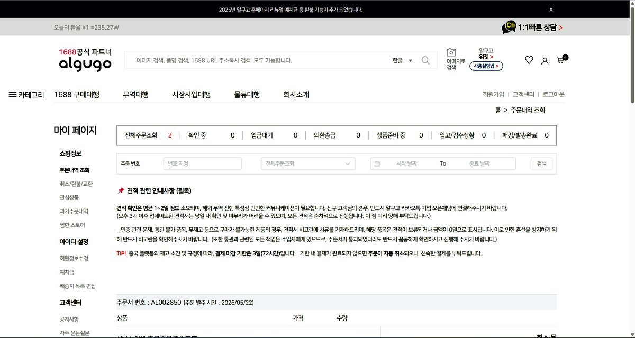
Task: Click the 이미지로 검색 label
Action: click(x=456, y=64)
